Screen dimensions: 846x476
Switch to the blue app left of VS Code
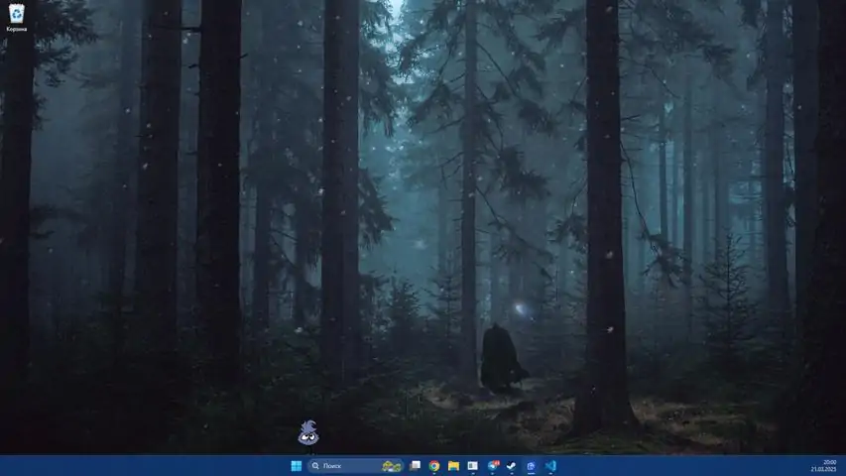pos(531,466)
